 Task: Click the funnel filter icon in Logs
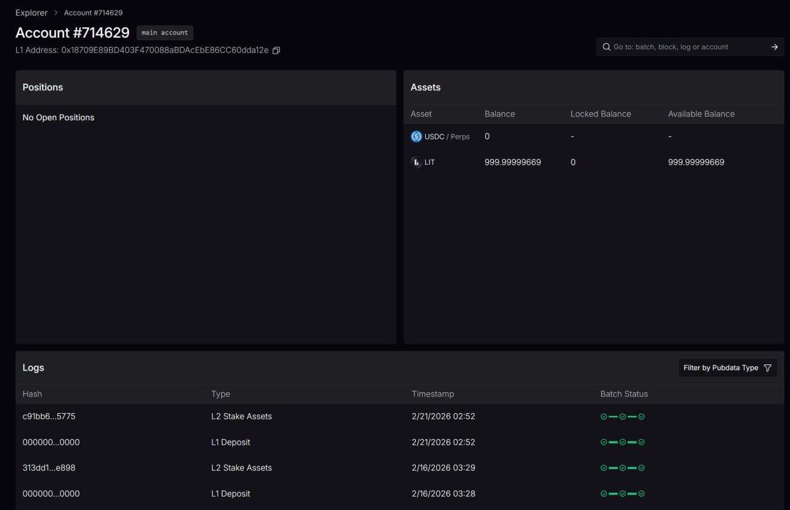click(x=768, y=368)
